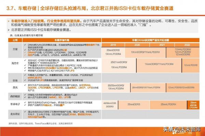The width and height of the screenshot is (205, 136).
Task: Select the 2019 year header cell
Action: pos(113,45)
